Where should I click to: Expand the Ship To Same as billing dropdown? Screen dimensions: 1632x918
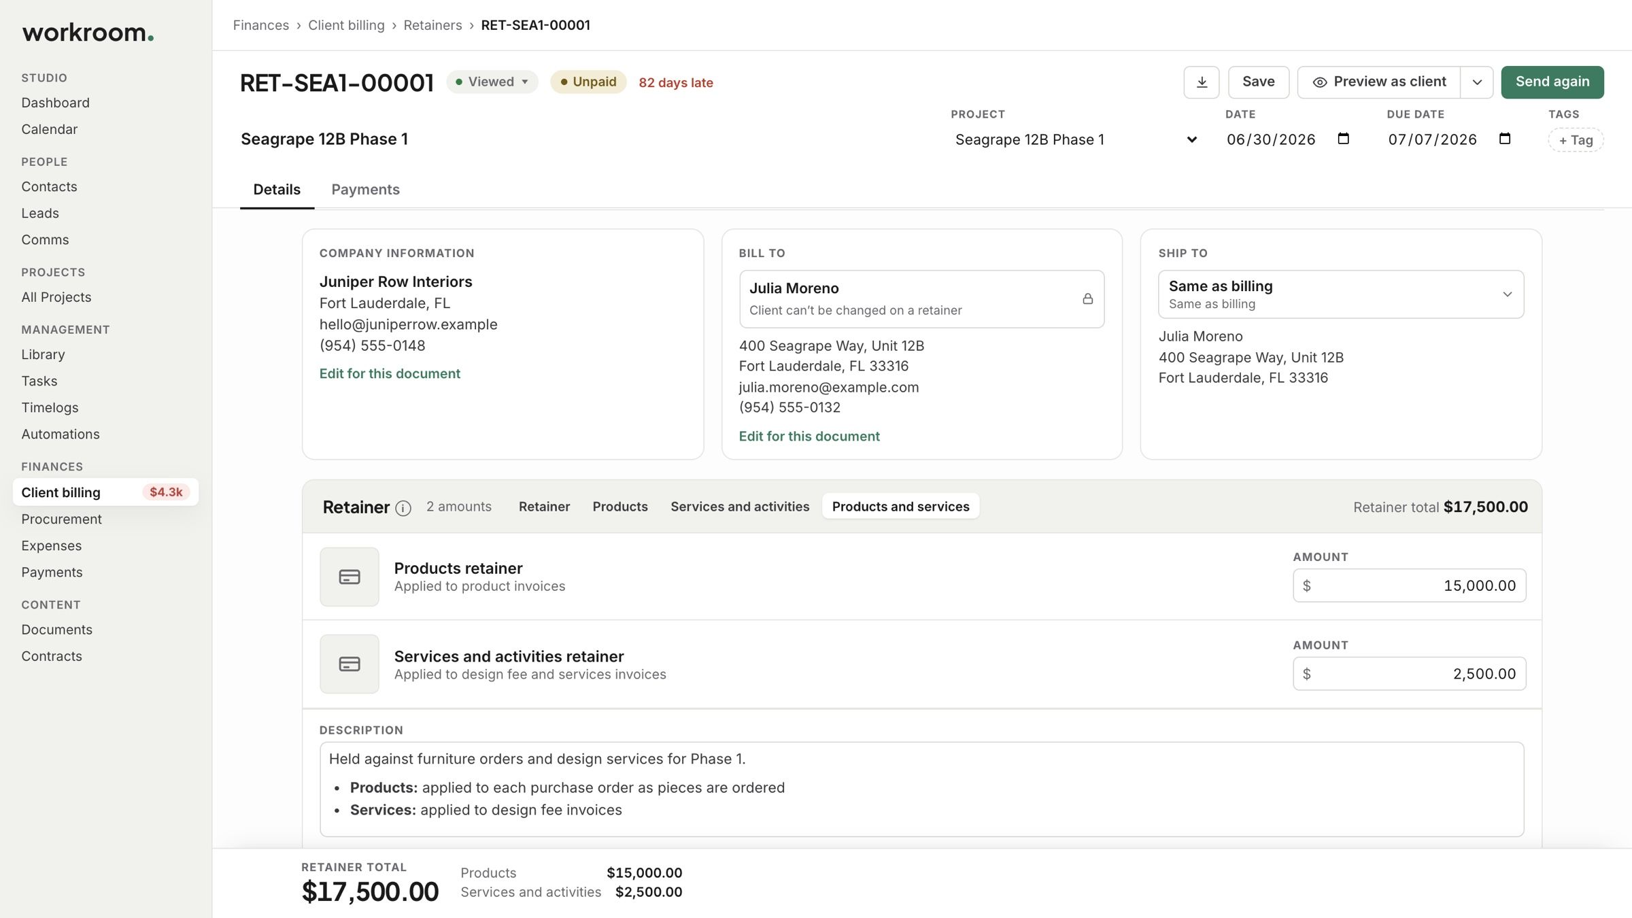coord(1341,294)
